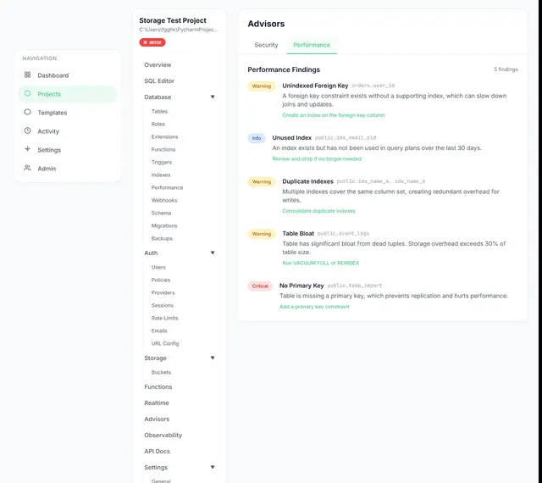Click 'Run VACUUM FULL or REINDEX' link
Image resolution: width=542 pixels, height=483 pixels.
320,263
